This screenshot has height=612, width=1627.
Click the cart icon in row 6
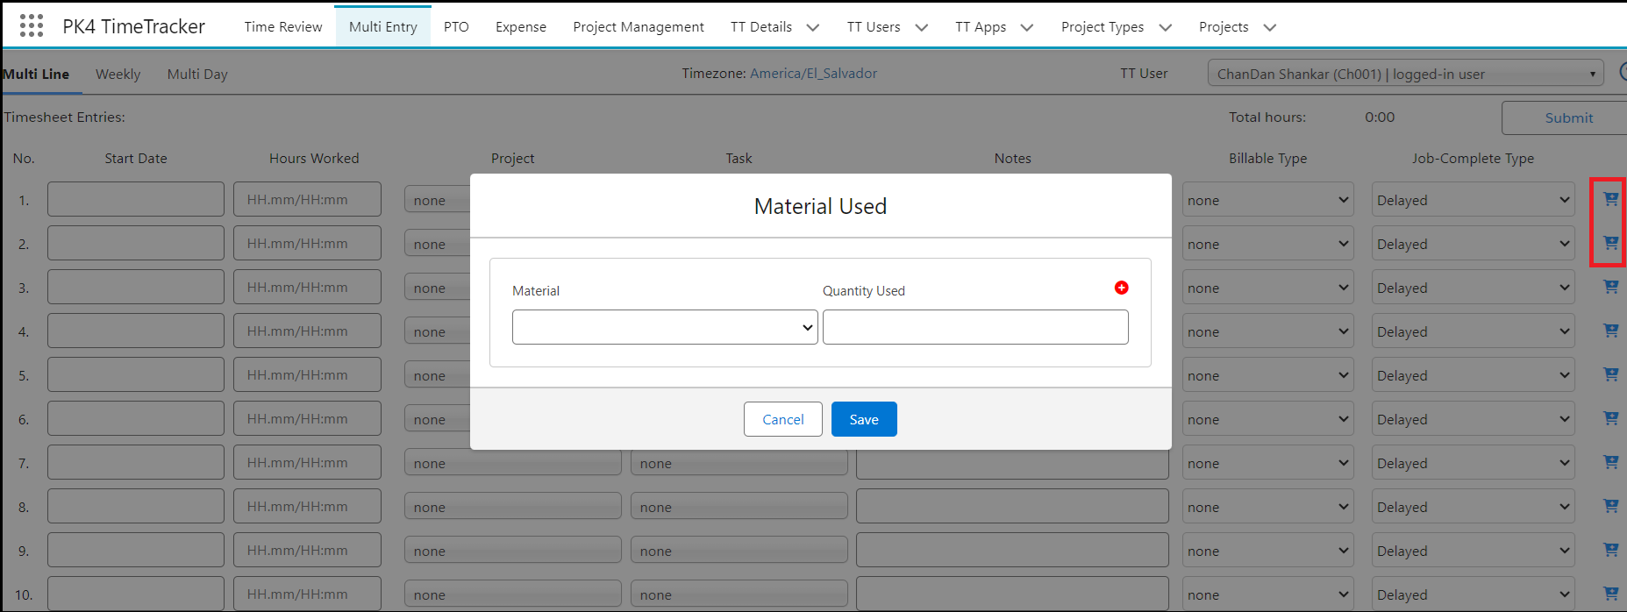tap(1610, 418)
